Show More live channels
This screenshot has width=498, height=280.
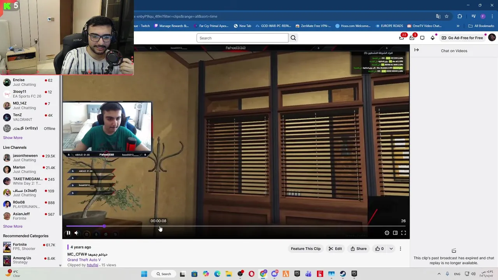coord(13,226)
